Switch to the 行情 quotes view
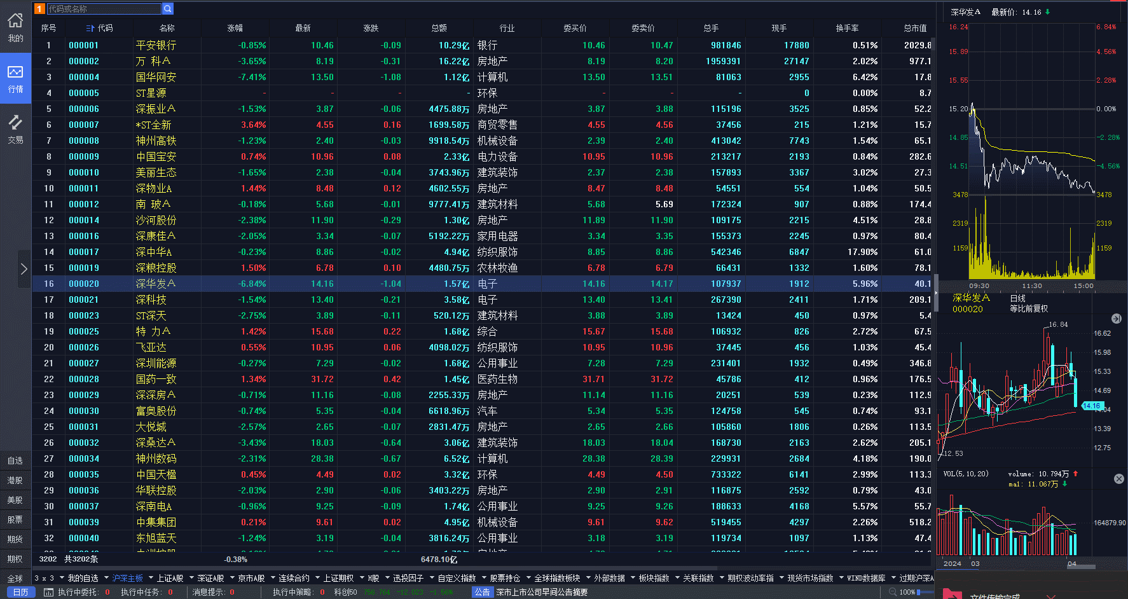 coord(15,78)
